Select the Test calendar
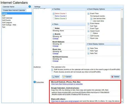This screenshot has width=139, height=104. 17,27
